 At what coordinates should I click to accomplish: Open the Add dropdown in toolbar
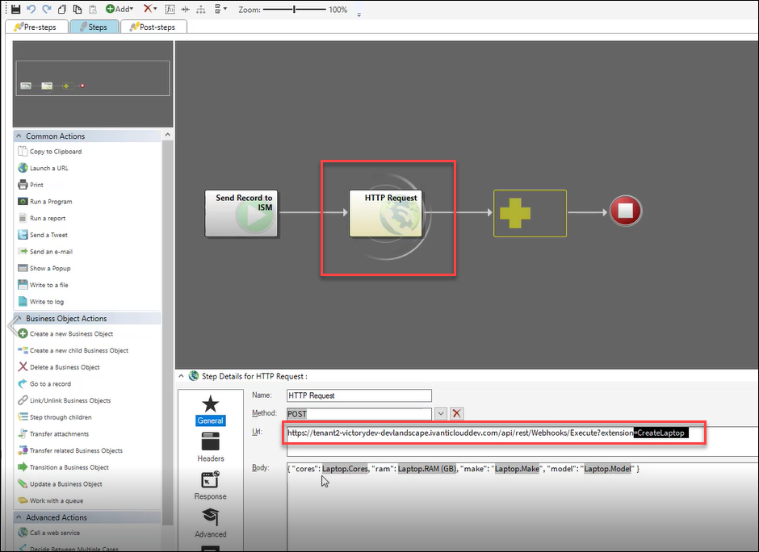120,9
